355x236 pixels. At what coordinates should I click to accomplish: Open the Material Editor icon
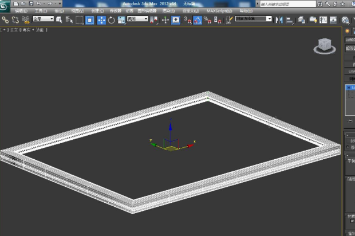(x=345, y=20)
